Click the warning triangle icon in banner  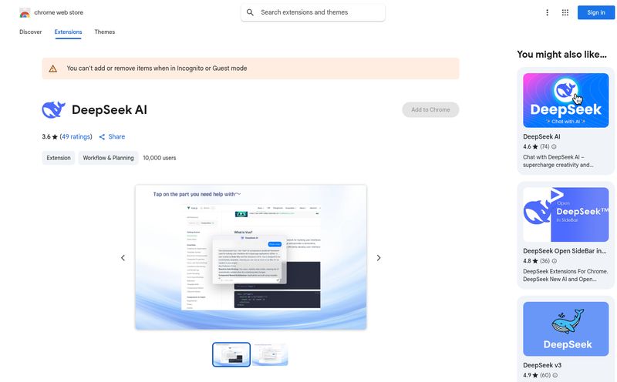pyautogui.click(x=52, y=69)
